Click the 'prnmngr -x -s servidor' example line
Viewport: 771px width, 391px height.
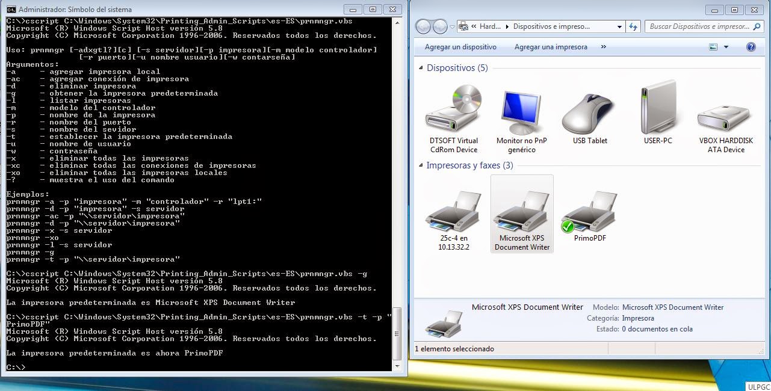tap(59, 230)
